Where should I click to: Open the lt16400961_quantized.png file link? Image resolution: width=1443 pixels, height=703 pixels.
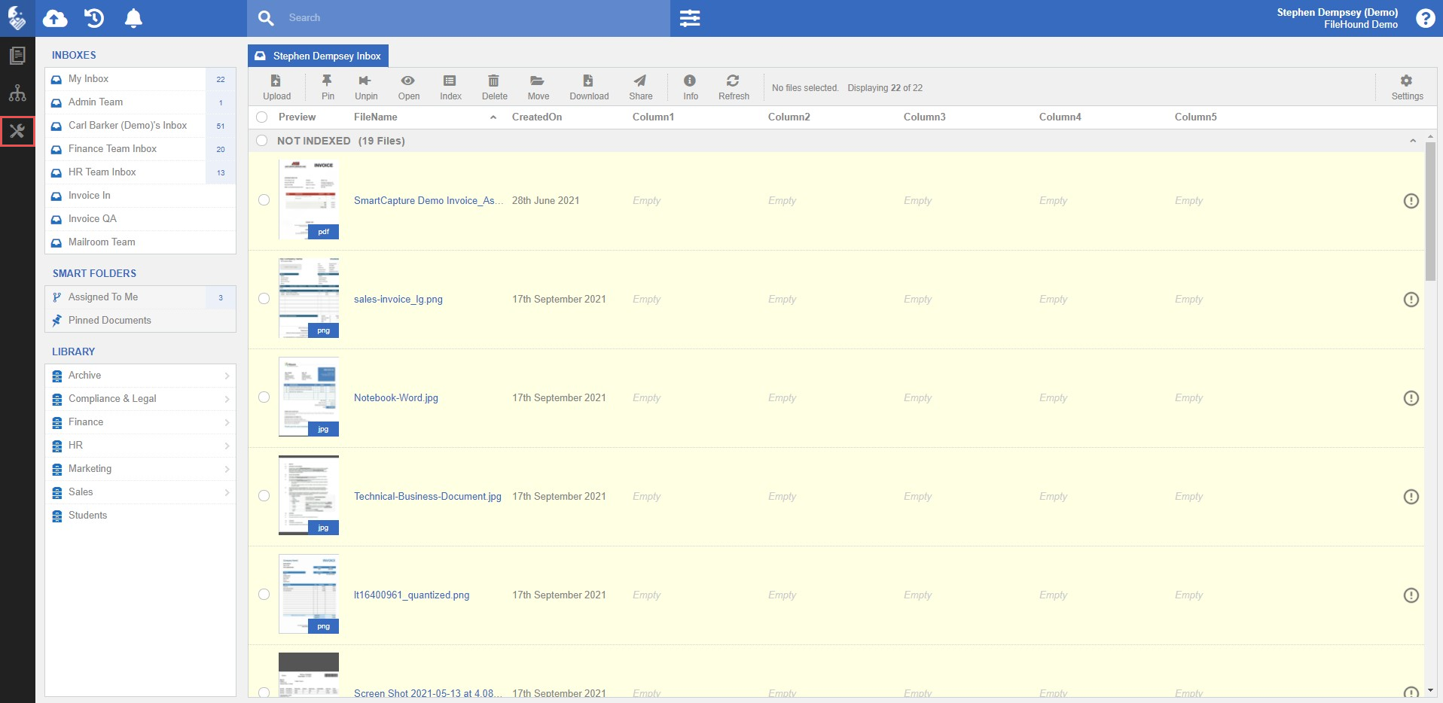coord(412,595)
